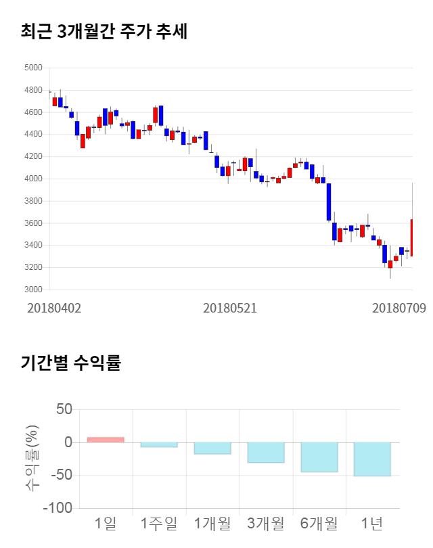Click the 최근 3개월간 주가 추세 heading
This screenshot has width=433, height=548.
coord(104,32)
